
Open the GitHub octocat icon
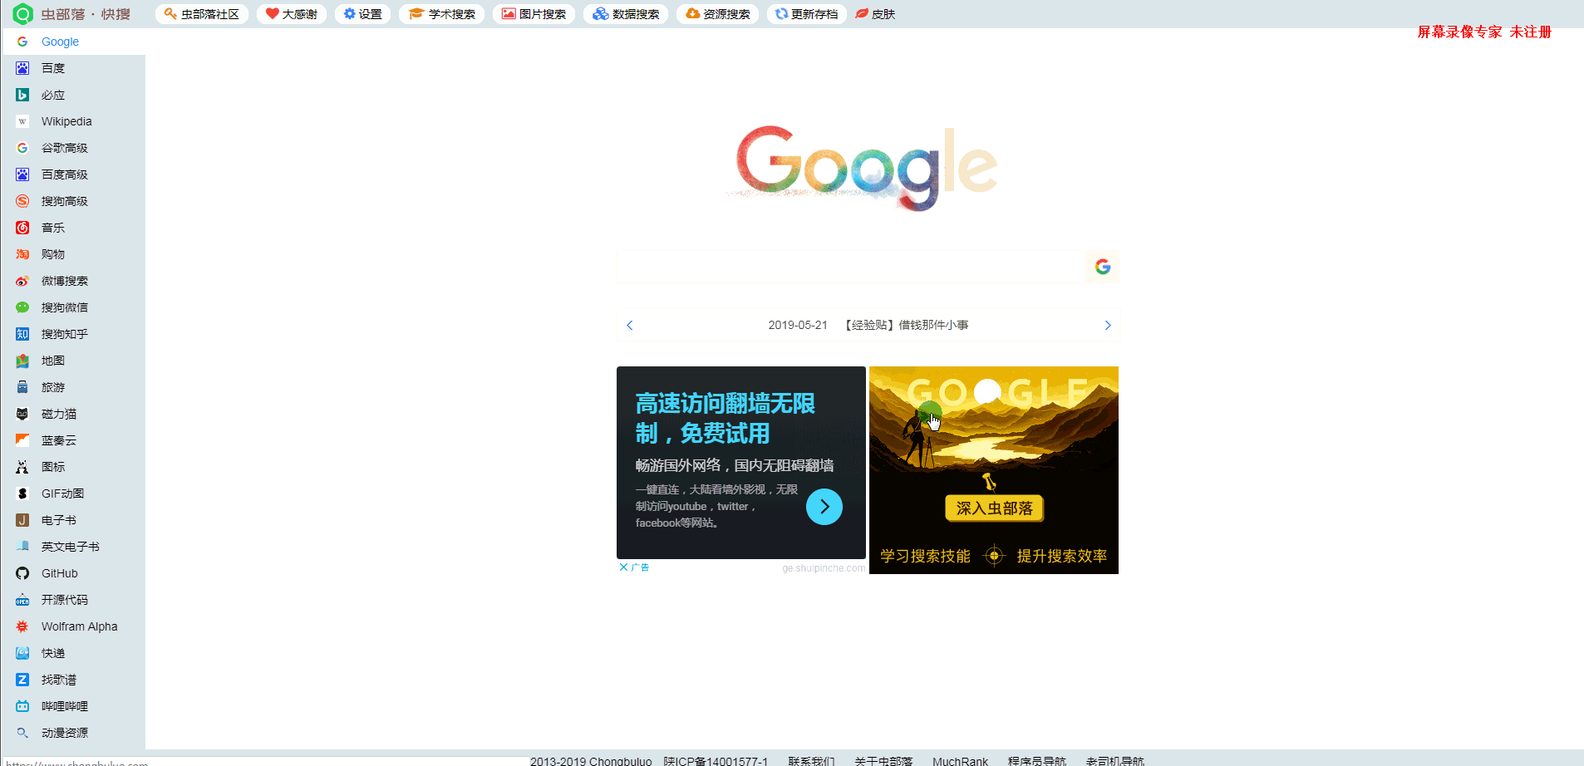[x=22, y=573]
